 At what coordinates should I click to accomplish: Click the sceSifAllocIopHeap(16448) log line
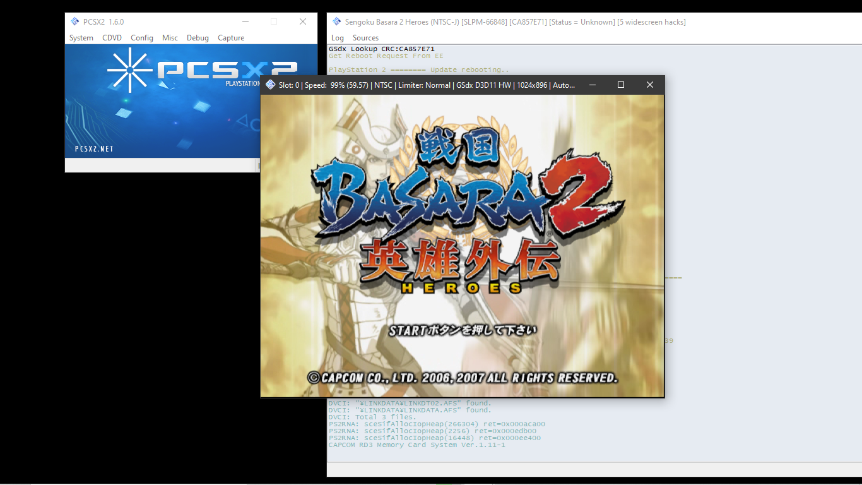click(x=434, y=438)
